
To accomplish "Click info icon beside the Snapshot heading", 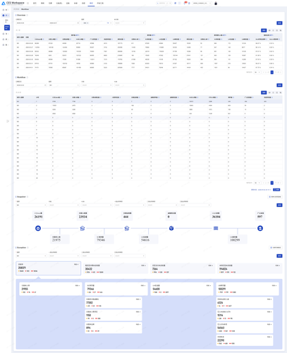I will 28,197.
